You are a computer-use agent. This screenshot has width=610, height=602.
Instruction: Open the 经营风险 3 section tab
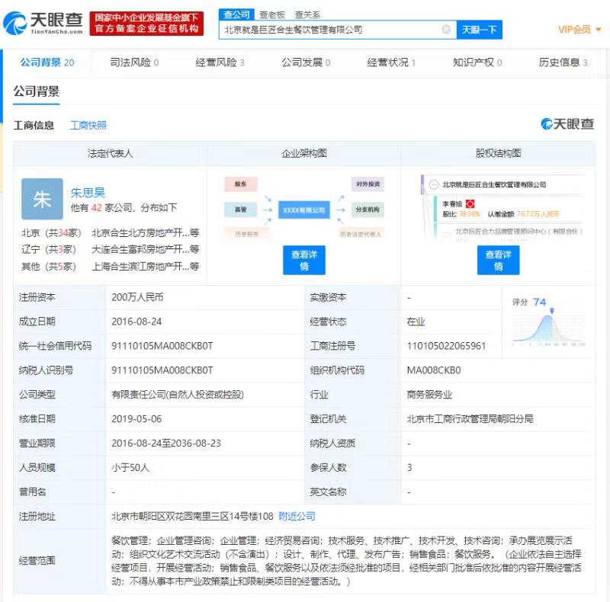(220, 62)
